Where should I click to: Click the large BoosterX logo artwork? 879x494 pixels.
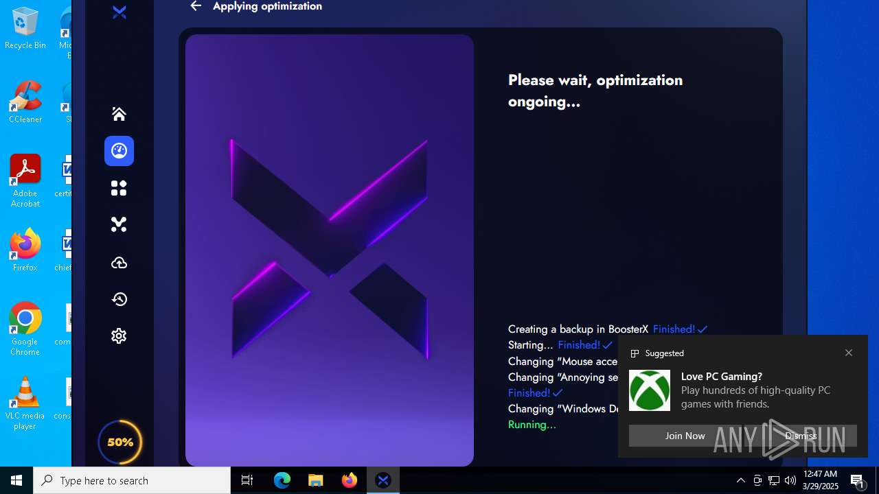[x=330, y=250]
